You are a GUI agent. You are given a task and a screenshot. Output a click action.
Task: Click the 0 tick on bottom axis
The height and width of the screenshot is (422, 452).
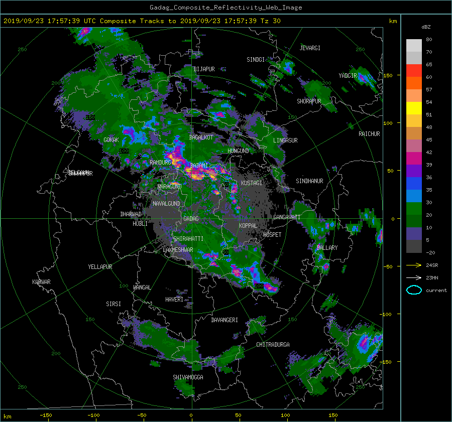(x=191, y=415)
